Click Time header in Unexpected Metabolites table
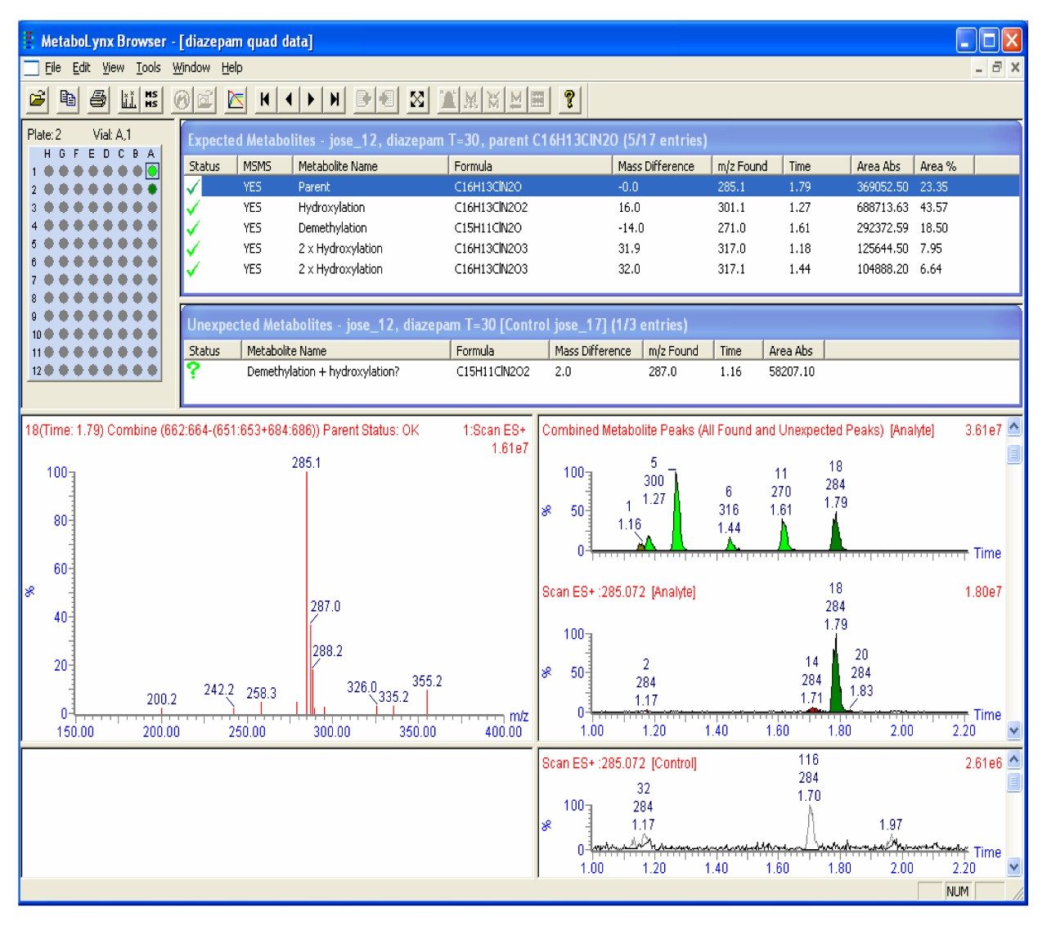1047x926 pixels. tap(739, 351)
